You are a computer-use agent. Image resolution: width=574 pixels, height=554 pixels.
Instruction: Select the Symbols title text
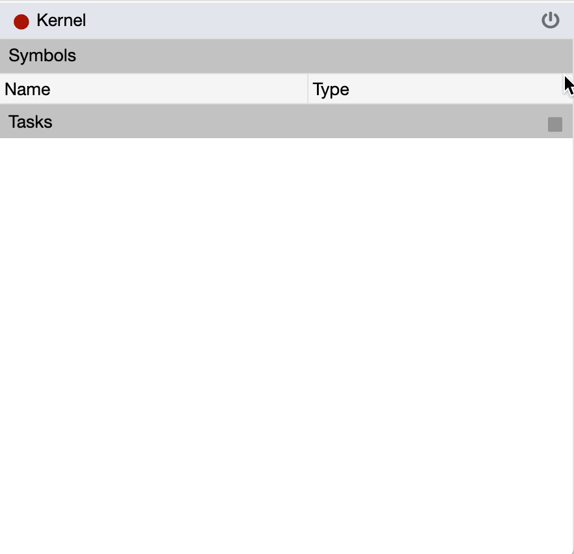42,56
